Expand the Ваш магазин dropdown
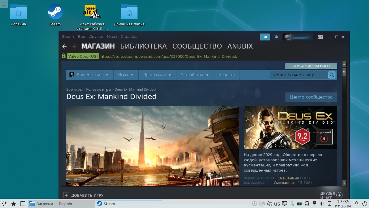Image resolution: width=369 pixels, height=208 pixels. (90, 75)
